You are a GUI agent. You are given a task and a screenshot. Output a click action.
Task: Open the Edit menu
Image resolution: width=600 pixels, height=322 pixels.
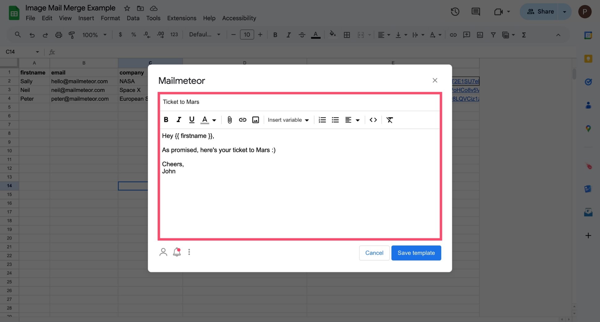click(x=47, y=18)
